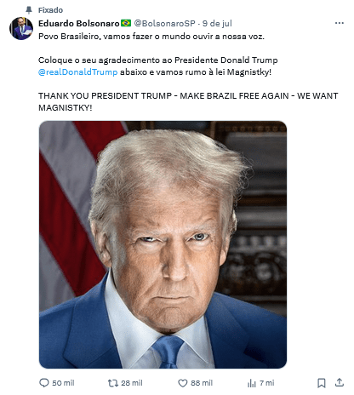Repost using the circular arrows icon
Viewport: 354px width, 395px height.
pyautogui.click(x=113, y=383)
